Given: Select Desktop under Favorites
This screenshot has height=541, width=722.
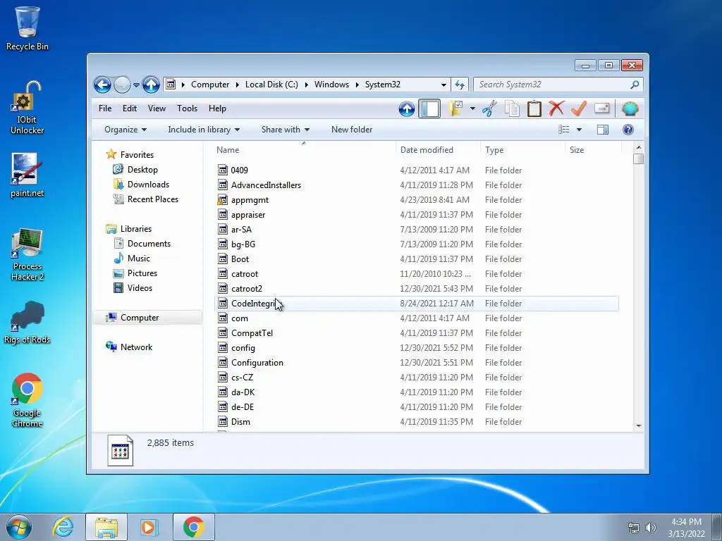Looking at the screenshot, I should 142,170.
